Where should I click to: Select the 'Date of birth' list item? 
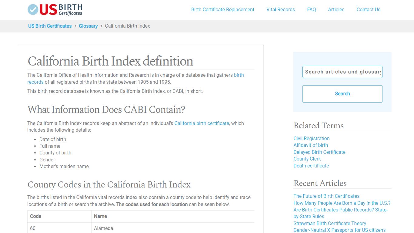[53, 139]
